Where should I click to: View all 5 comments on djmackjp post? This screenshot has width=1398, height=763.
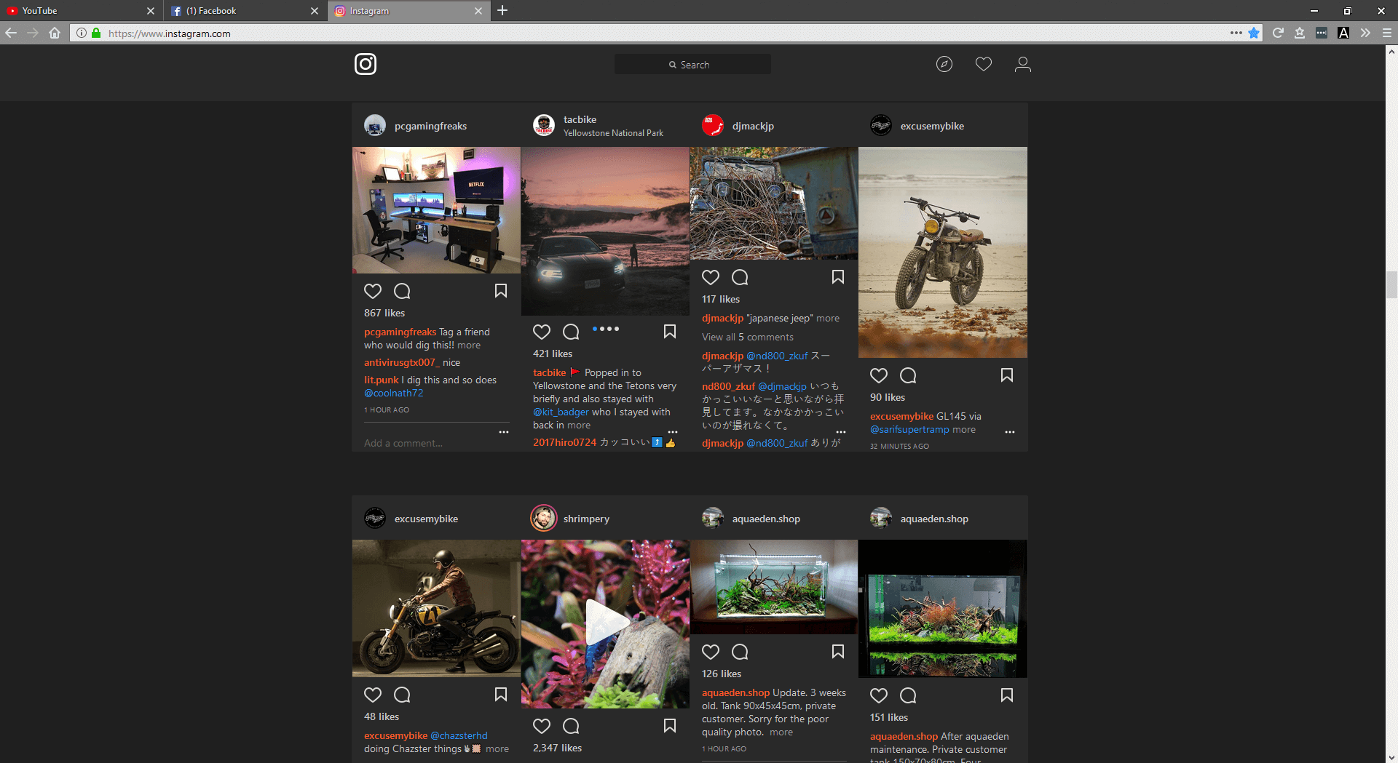(x=748, y=337)
